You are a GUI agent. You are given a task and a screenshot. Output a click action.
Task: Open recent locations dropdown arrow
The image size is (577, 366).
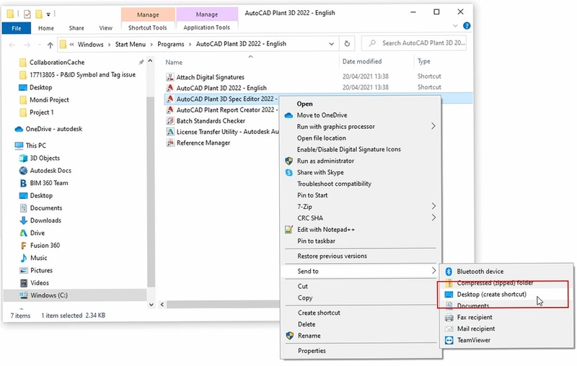[x=40, y=45]
